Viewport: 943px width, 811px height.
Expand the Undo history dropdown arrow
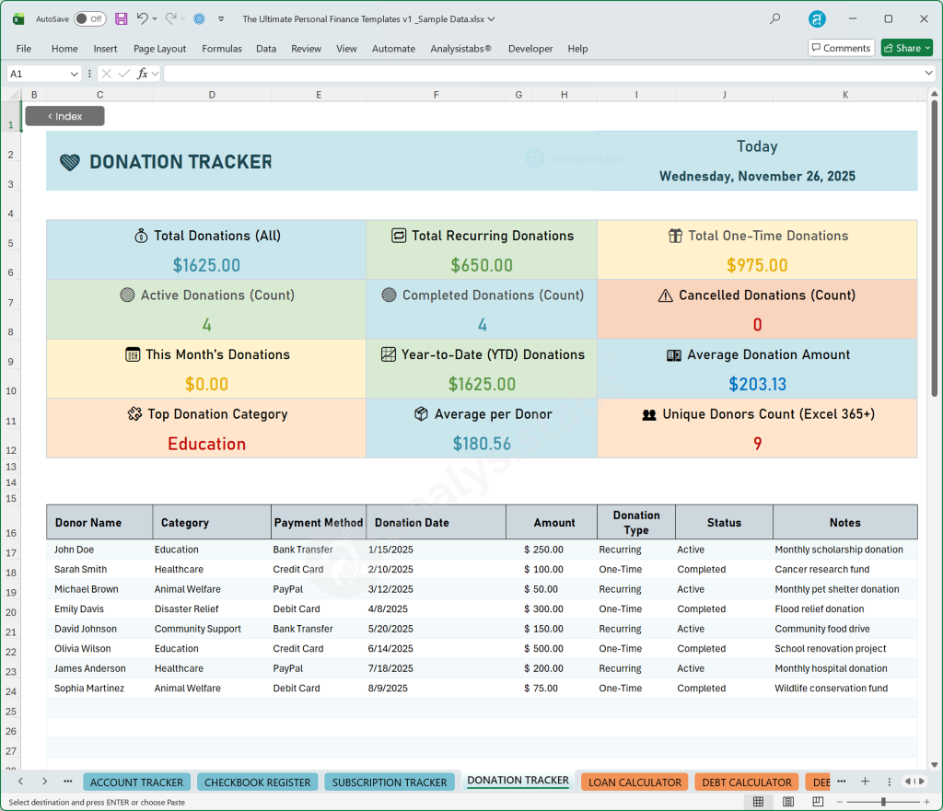coord(157,18)
